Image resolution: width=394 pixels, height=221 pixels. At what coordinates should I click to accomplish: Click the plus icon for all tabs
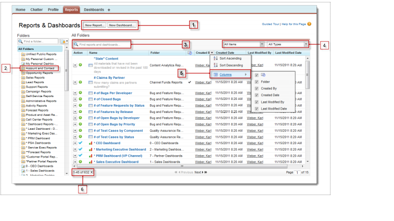(109, 10)
